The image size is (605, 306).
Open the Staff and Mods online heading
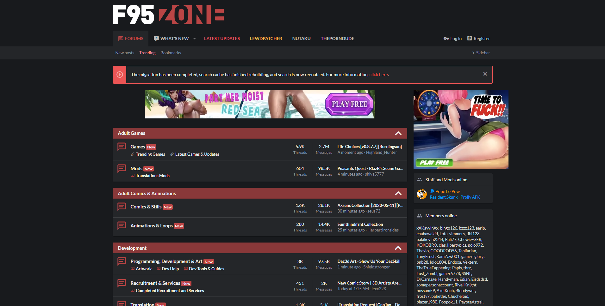pos(446,180)
